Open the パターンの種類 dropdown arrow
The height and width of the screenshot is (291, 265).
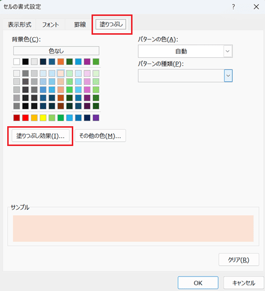tap(228, 76)
